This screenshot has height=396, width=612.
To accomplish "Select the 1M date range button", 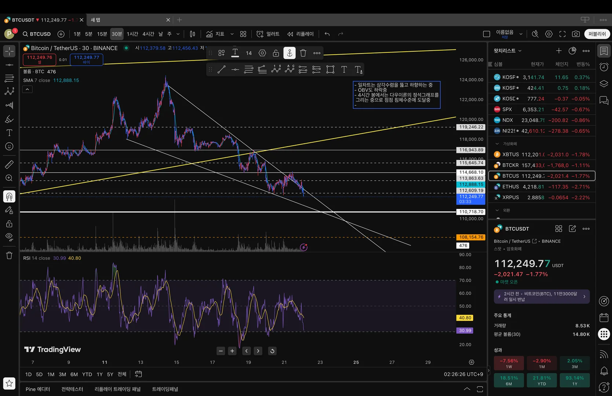I will tap(51, 374).
